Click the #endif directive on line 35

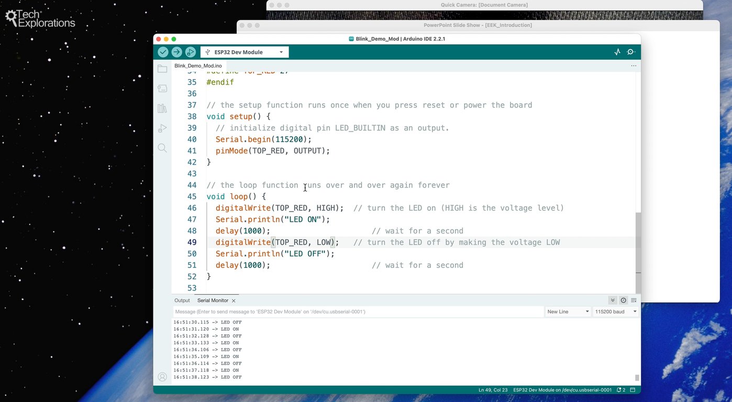click(220, 83)
